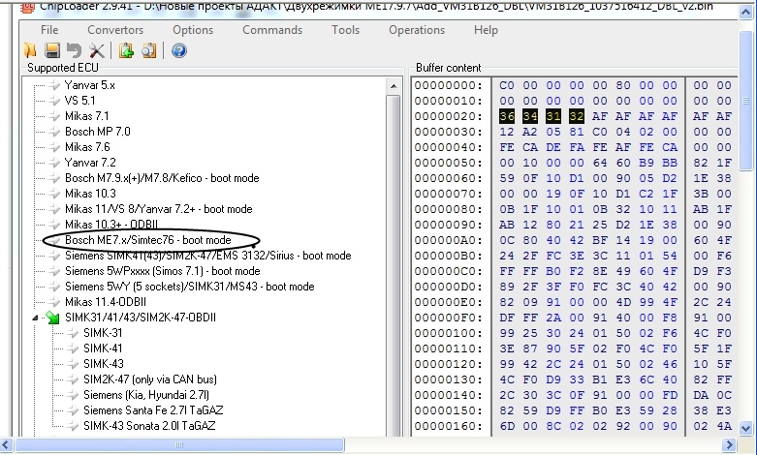Image resolution: width=757 pixels, height=455 pixels.
Task: Select Siemens 5WY (5 sockets)/SIMK31/MS43 - boot mode
Action: click(x=190, y=287)
